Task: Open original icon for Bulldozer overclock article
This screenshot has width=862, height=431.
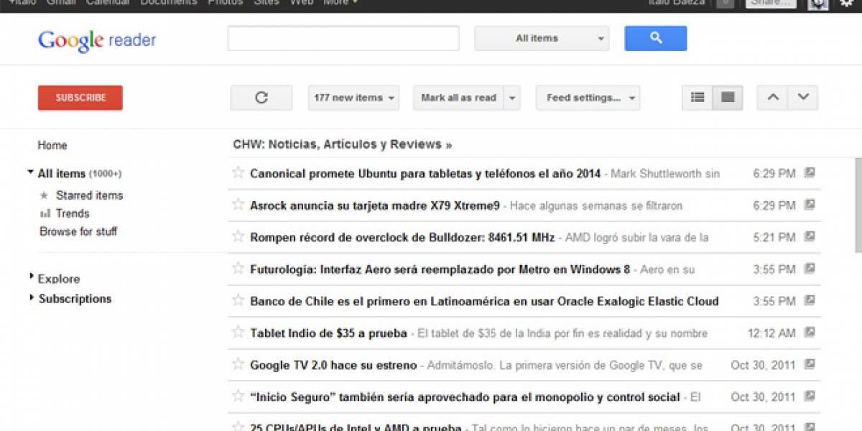Action: pos(810,236)
